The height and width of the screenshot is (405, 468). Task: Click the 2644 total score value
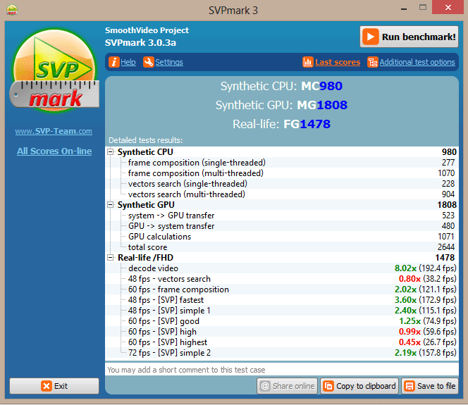446,247
